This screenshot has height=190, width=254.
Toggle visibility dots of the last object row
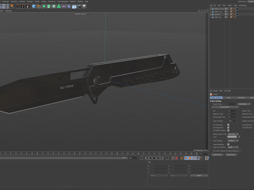(x=228, y=17)
